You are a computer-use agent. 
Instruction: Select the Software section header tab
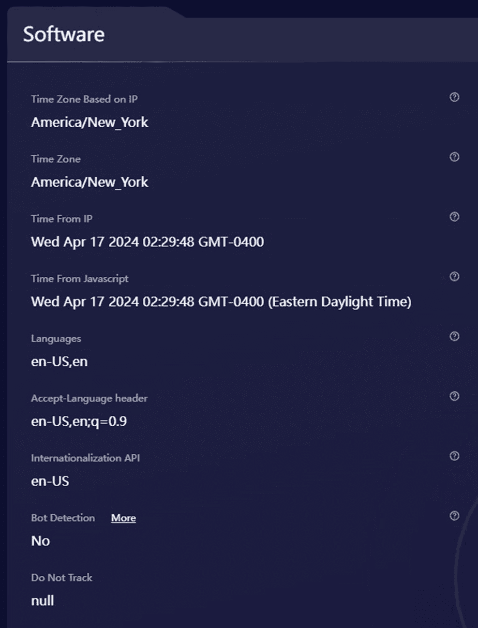click(x=64, y=34)
